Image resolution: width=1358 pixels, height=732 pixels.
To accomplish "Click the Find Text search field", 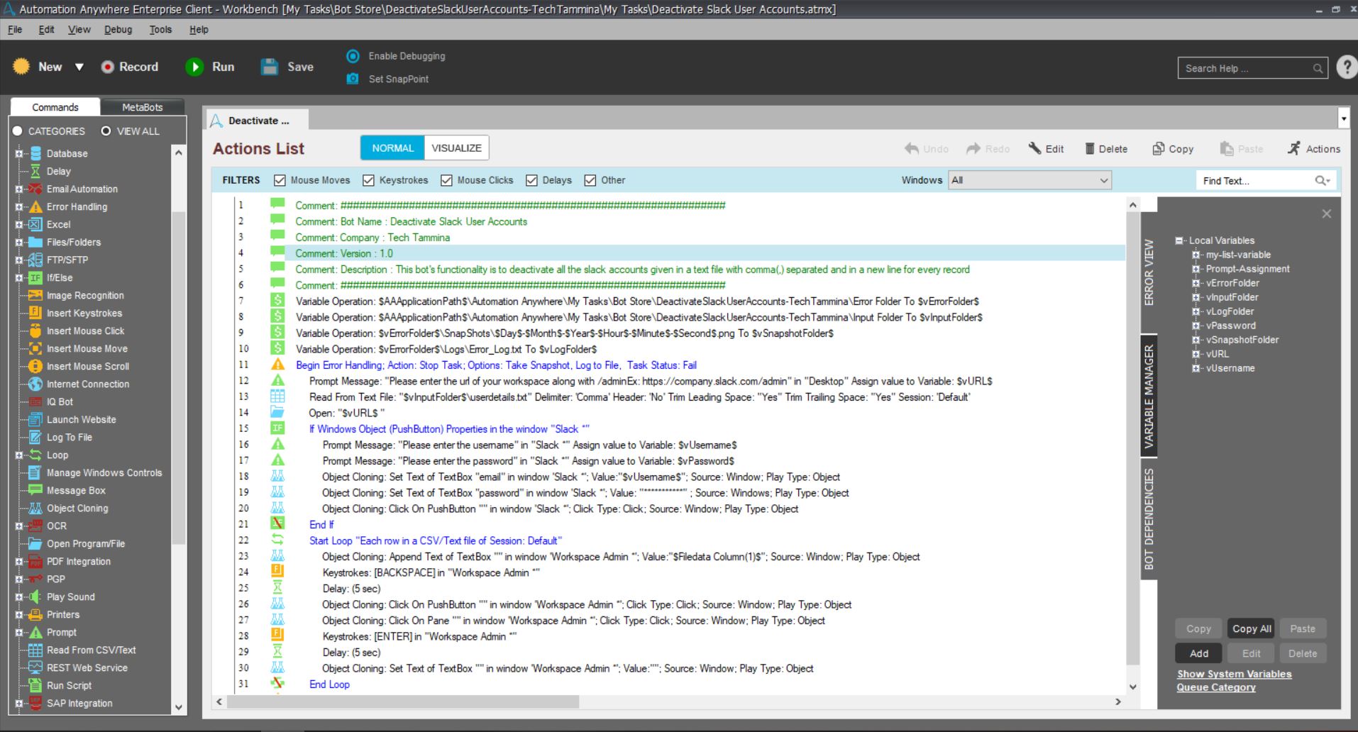I will pyautogui.click(x=1256, y=181).
